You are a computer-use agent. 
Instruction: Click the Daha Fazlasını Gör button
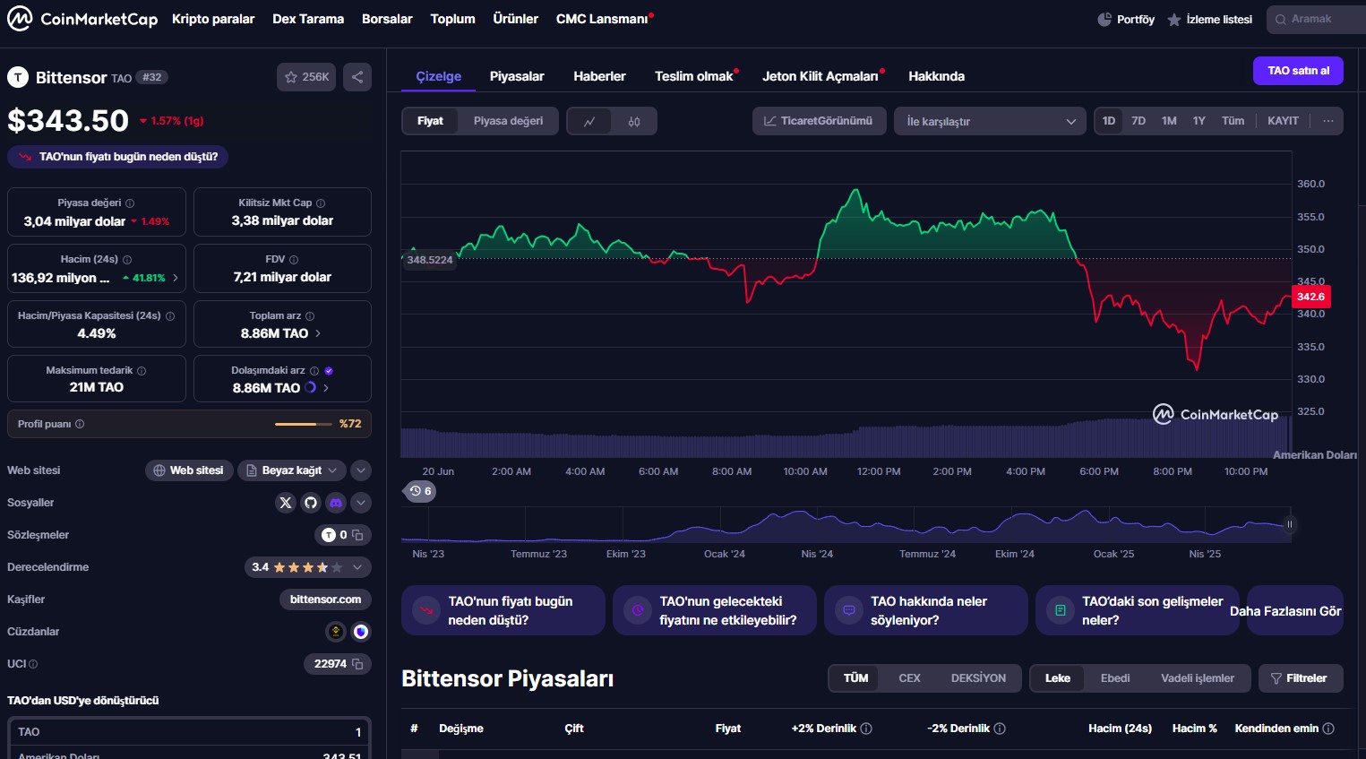pyautogui.click(x=1295, y=611)
